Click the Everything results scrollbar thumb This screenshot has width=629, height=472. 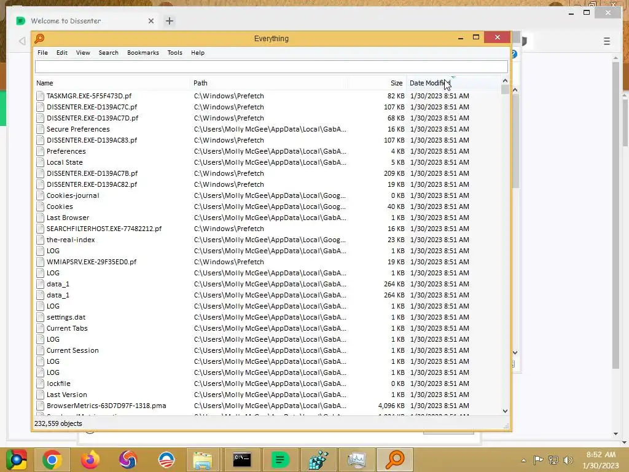click(505, 90)
